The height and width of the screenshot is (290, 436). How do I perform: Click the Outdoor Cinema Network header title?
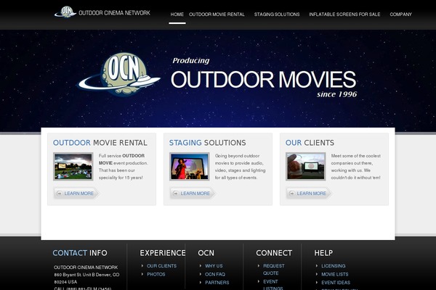(x=114, y=13)
